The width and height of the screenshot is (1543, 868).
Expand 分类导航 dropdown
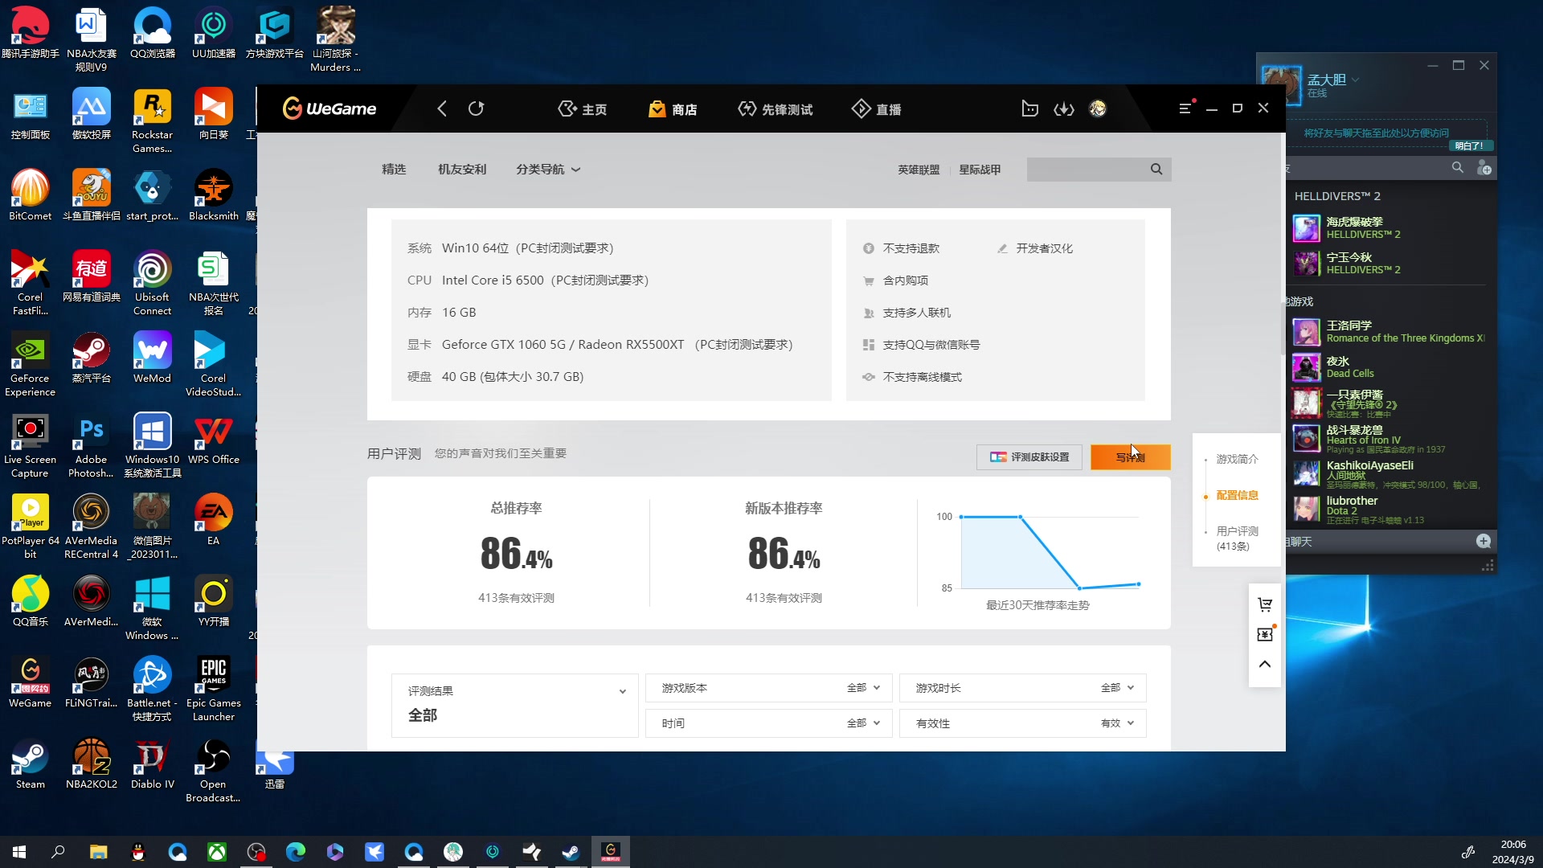(548, 170)
